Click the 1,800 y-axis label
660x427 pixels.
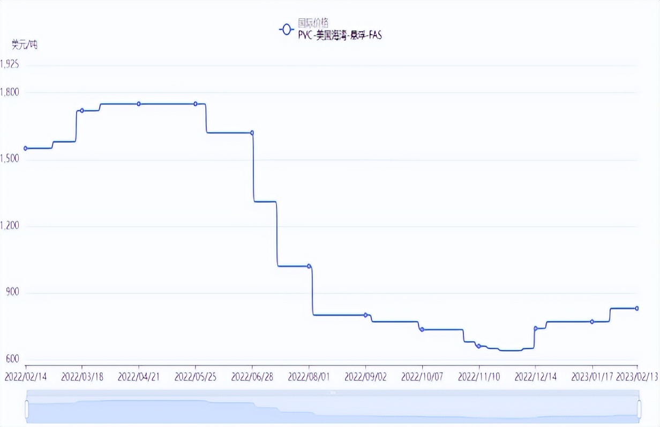[10, 92]
